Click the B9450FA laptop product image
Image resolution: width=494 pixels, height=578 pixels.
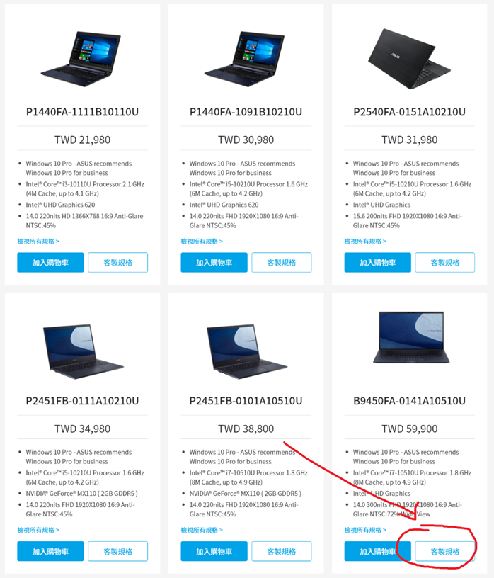click(x=411, y=337)
